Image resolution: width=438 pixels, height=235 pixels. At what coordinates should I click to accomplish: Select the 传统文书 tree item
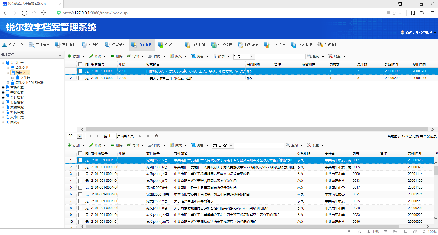pos(22,73)
